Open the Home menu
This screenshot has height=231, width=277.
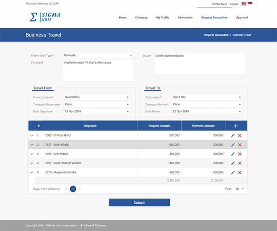[122, 17]
